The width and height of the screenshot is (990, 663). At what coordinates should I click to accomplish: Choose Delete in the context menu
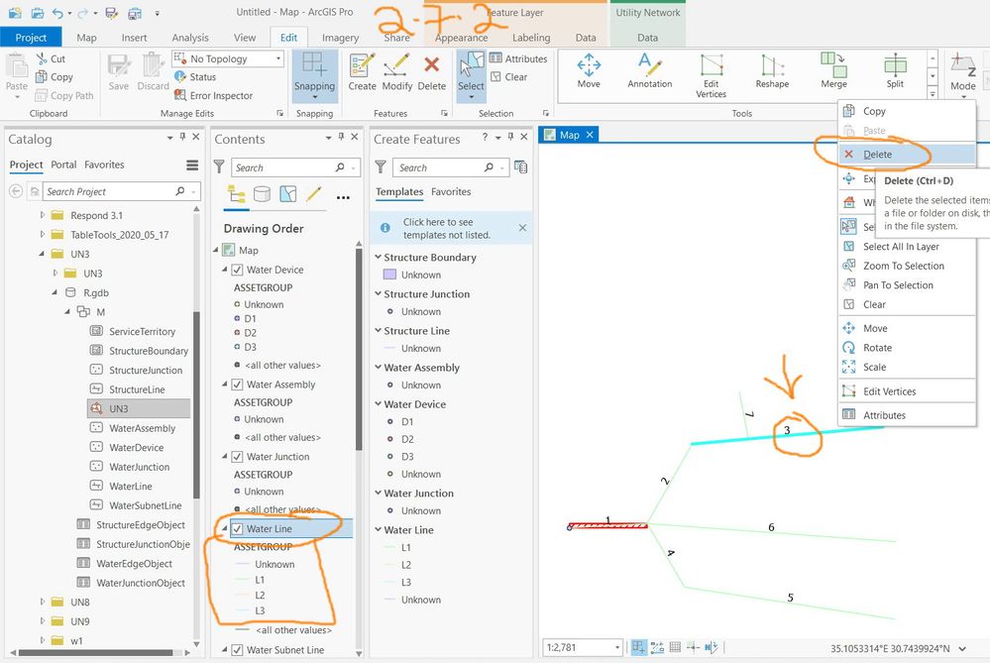coord(907,154)
